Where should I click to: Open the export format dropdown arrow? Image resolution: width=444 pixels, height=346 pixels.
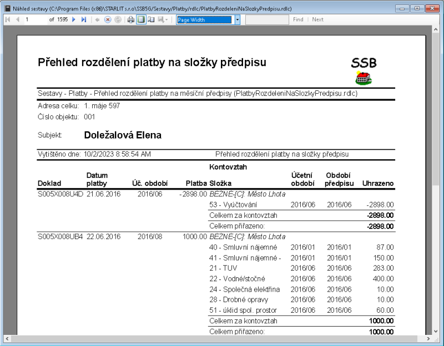[x=168, y=20]
